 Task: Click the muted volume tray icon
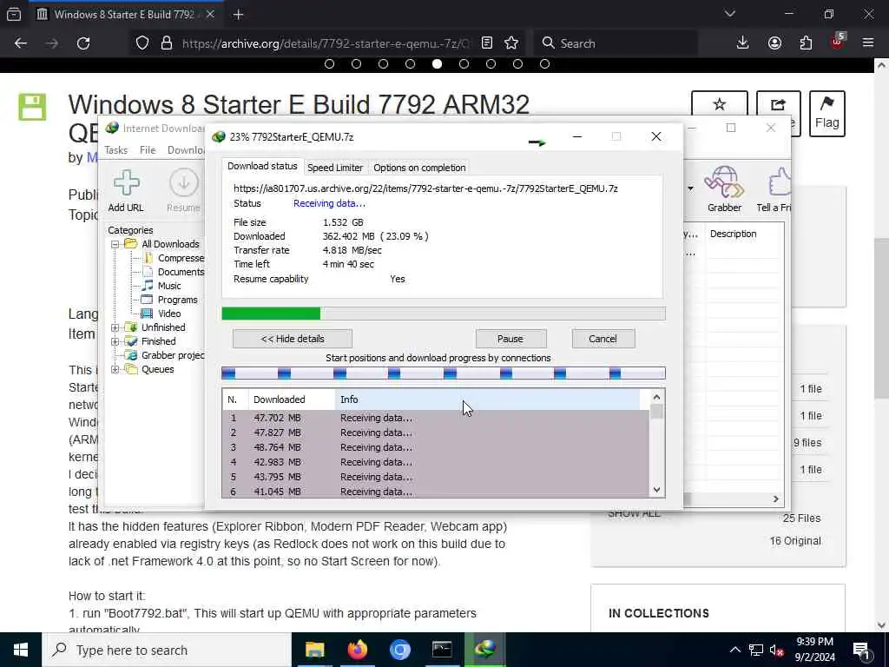[x=776, y=650]
